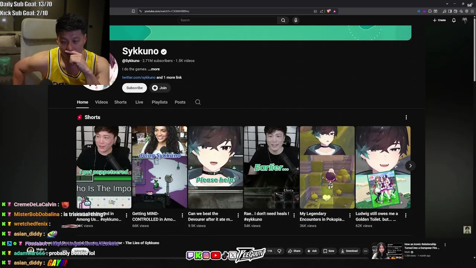Screen dimensions: 476x268
Task: Switch to the Home channel tab
Action: (x=83, y=102)
